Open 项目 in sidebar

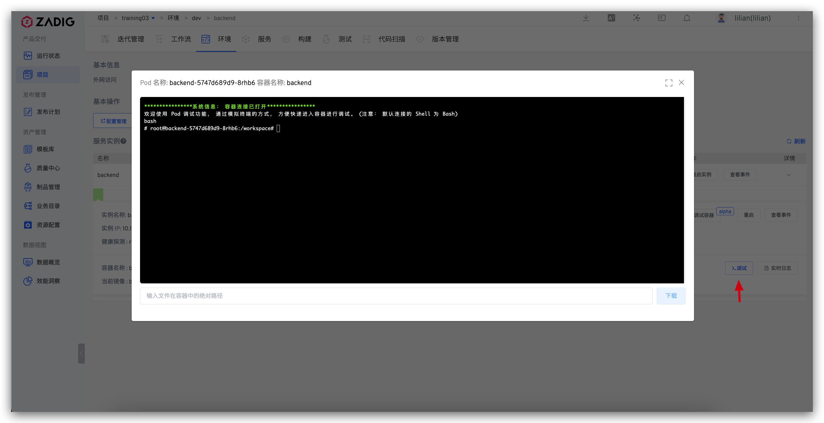(48, 74)
